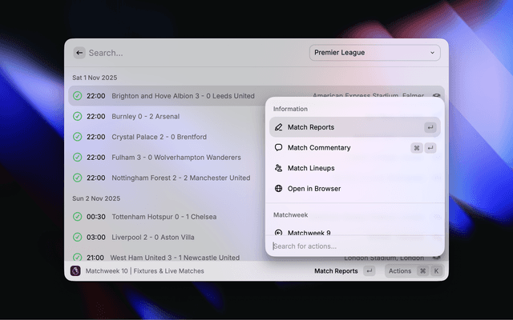This screenshot has height=320, width=513.
Task: Open the Actions menu in the bottom bar
Action: click(x=399, y=271)
